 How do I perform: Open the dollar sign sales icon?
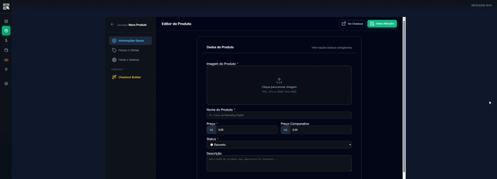[x=6, y=40]
